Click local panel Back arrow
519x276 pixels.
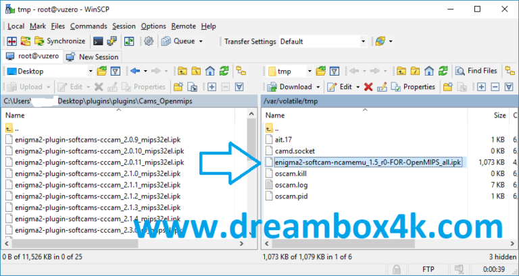[x=135, y=71]
